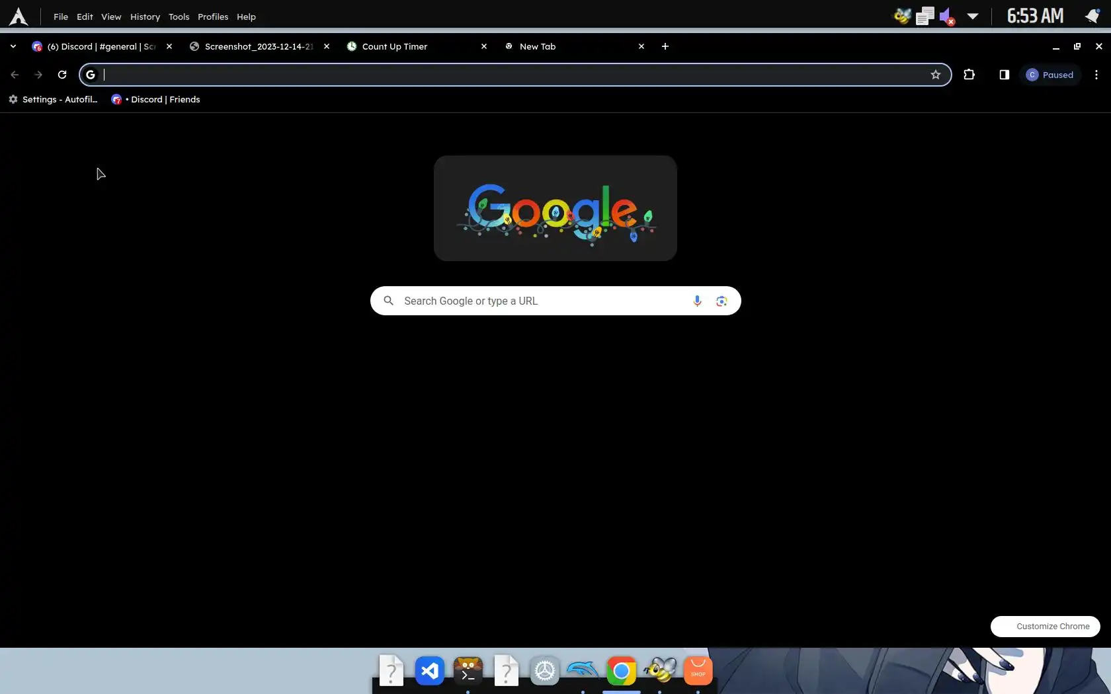Click the muted volume tray icon
Screen dimensions: 1111x694
947,16
